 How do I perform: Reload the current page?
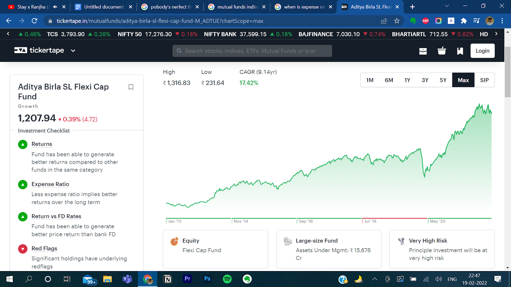point(34,21)
